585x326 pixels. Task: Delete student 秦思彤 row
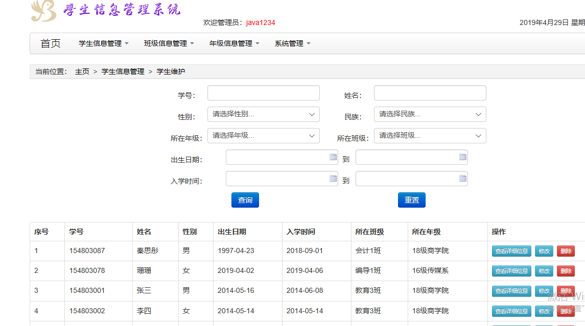pos(566,251)
